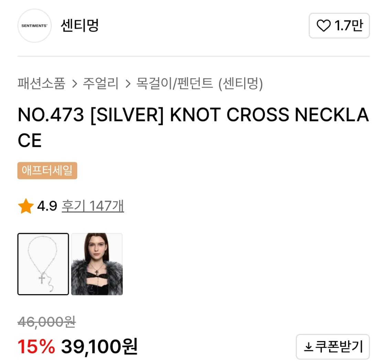The image size is (387, 363).
Task: Click the 애프터세일 badge
Action: pos(47,171)
